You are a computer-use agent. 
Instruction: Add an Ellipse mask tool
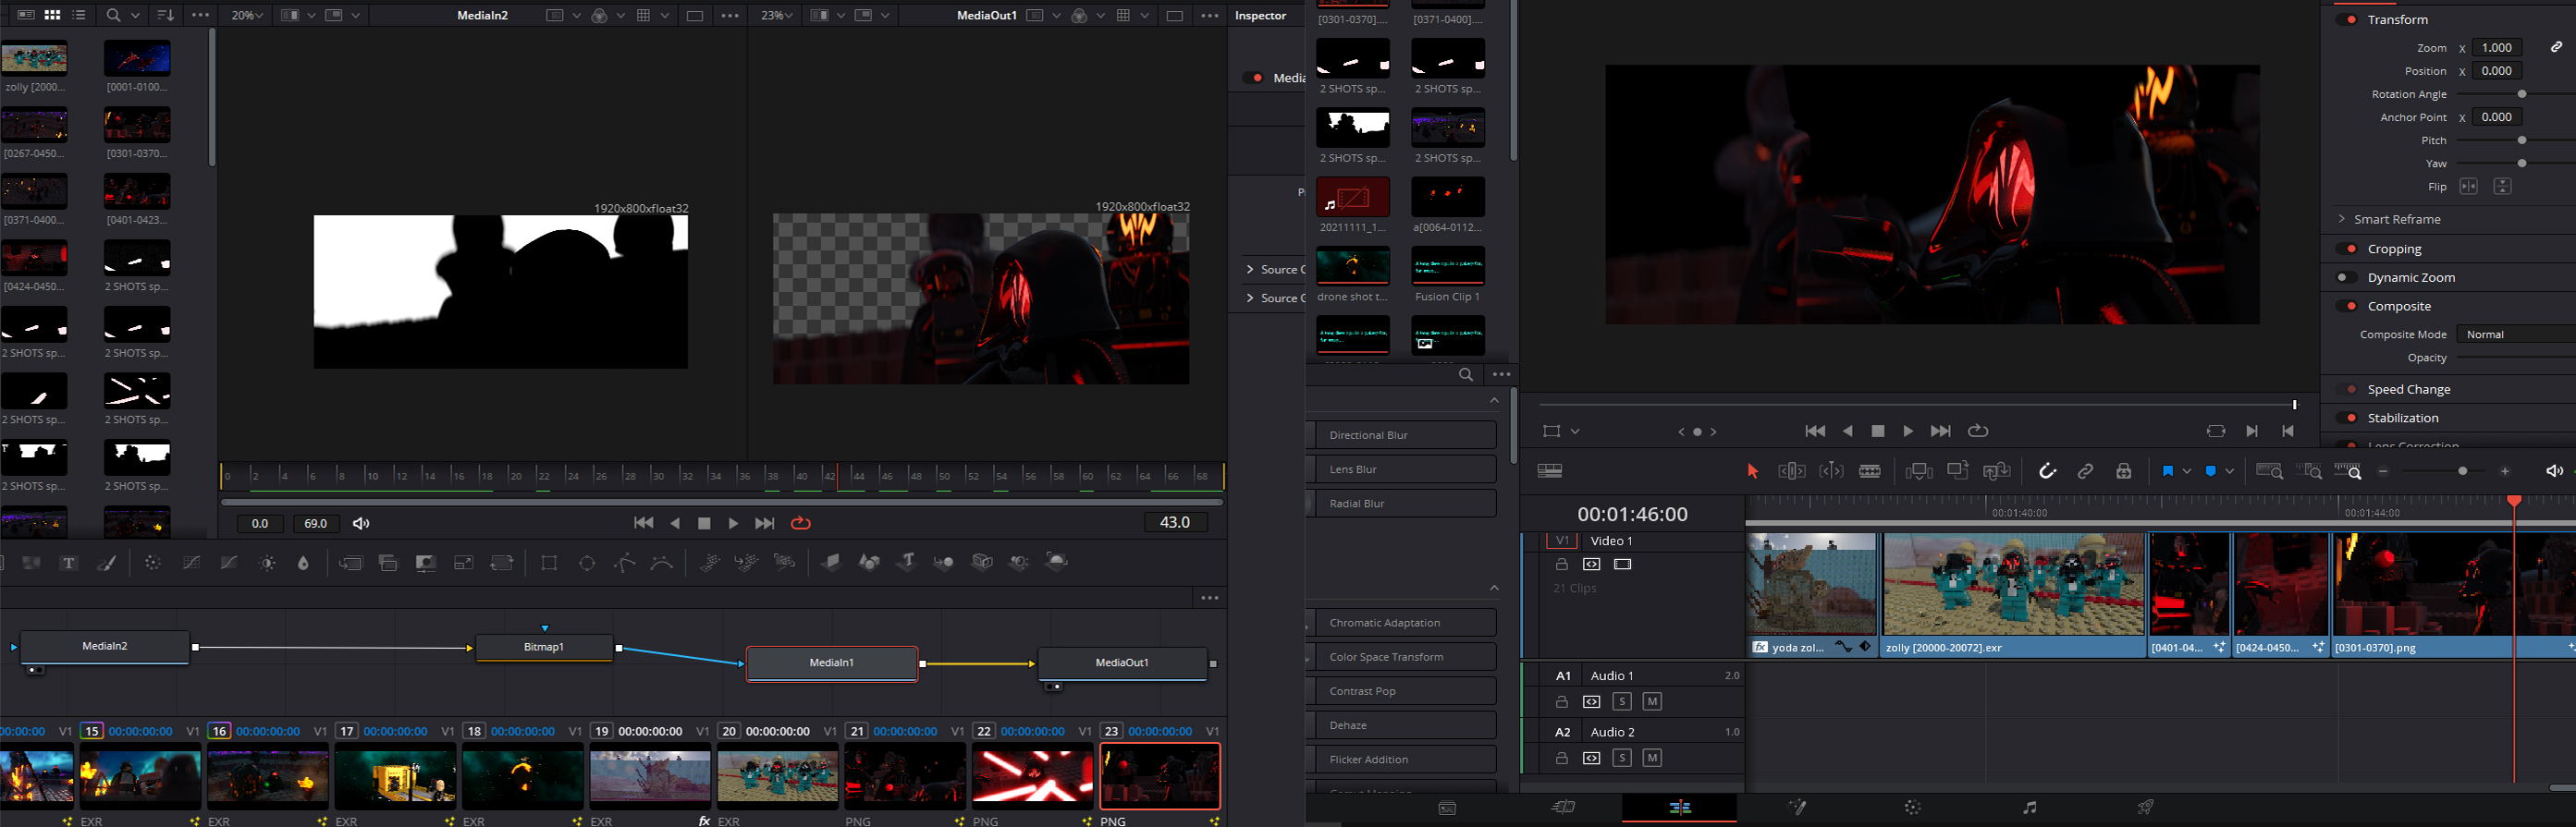(587, 564)
